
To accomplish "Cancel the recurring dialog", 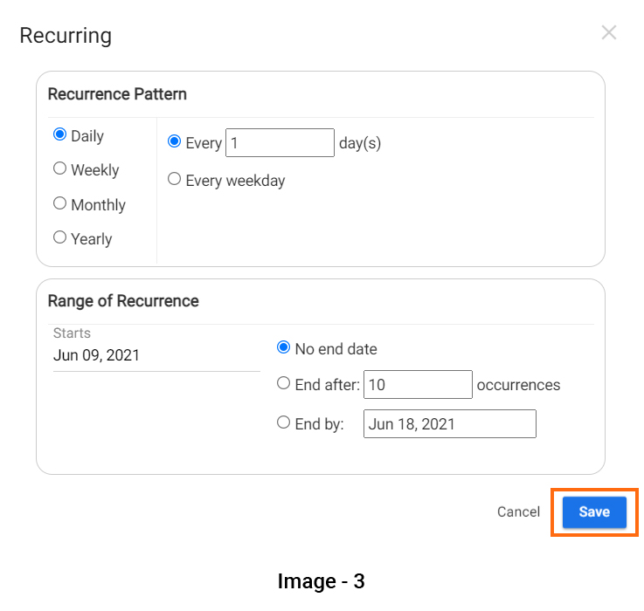I will [x=518, y=512].
